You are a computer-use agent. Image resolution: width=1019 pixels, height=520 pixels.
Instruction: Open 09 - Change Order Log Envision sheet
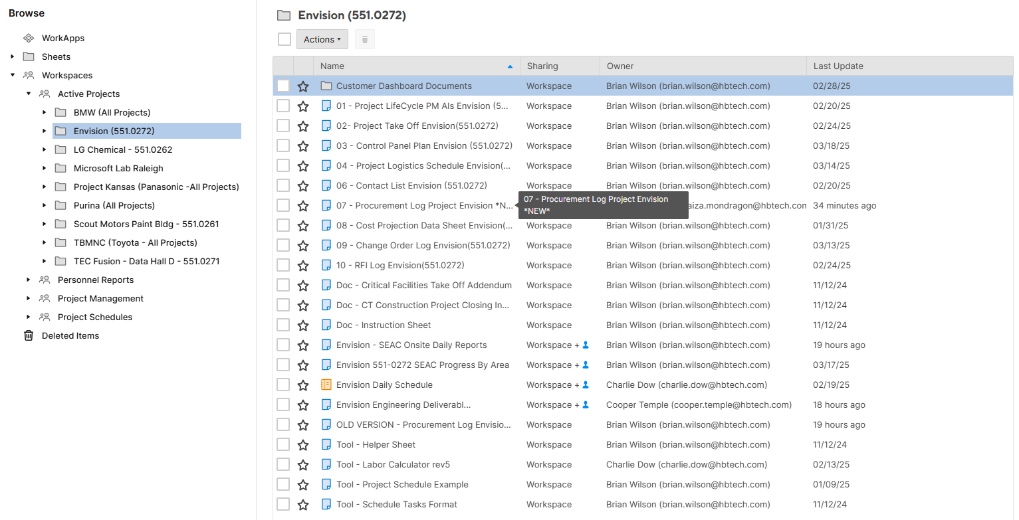(x=423, y=246)
